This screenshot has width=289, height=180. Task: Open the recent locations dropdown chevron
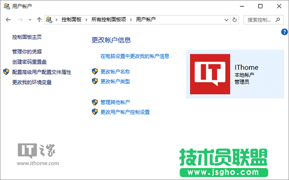(30, 20)
